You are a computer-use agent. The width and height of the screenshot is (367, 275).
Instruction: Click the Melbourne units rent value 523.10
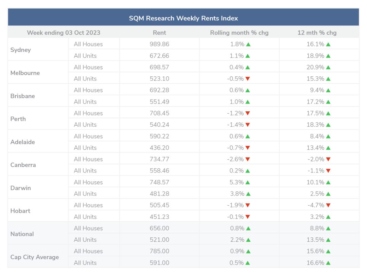coord(159,79)
